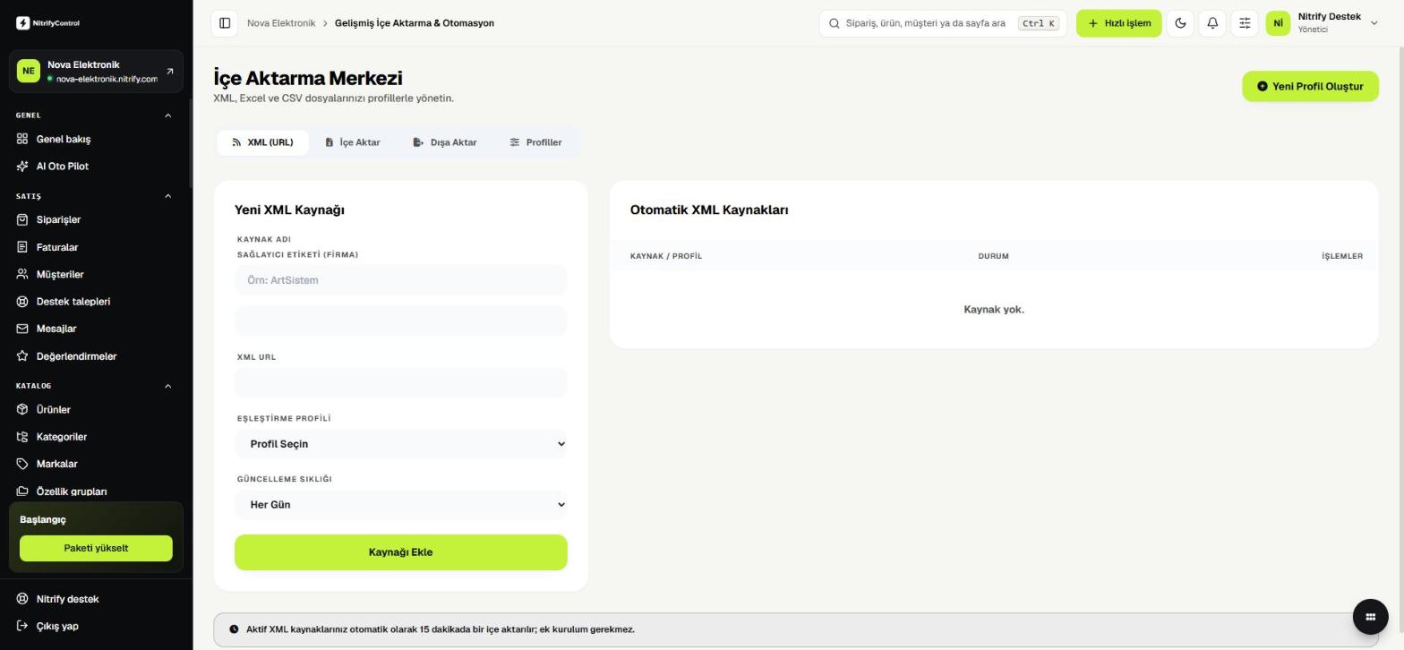Viewport: 1404px width, 650px height.
Task: Open Nova Elektronik store external link arrow
Action: (x=170, y=72)
